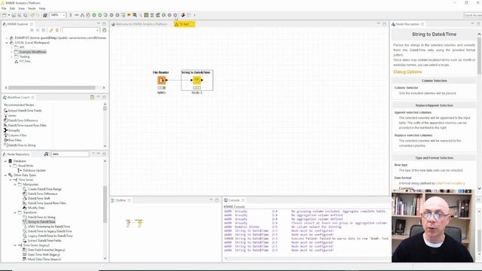Open the View menu
Screen dimensions: 482x271
click(x=22, y=8)
